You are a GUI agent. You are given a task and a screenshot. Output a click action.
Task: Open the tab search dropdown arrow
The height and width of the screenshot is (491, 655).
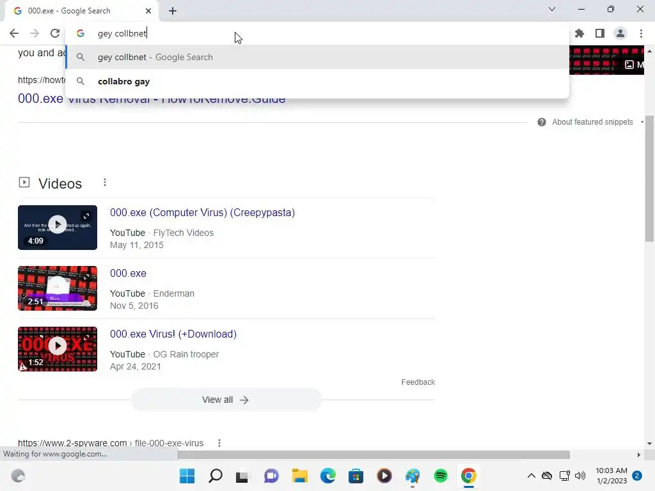click(552, 9)
